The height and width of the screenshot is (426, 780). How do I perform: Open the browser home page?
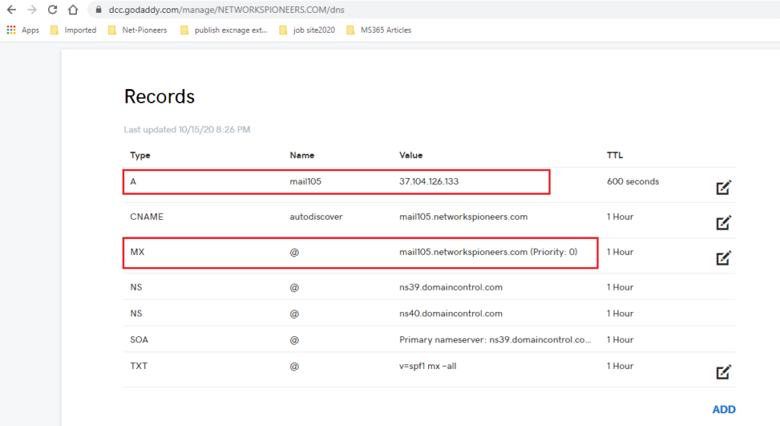click(x=73, y=9)
